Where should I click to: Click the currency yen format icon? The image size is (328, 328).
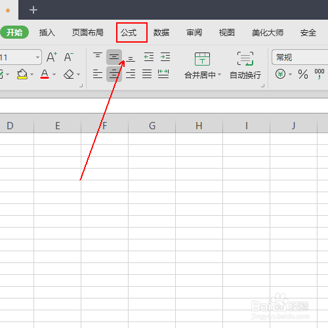tap(280, 74)
